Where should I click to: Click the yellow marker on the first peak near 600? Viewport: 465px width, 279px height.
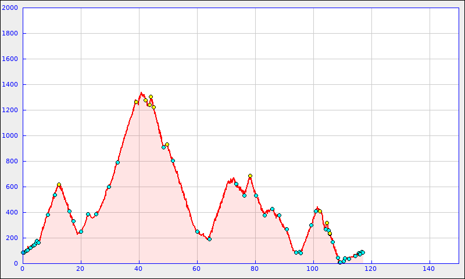[x=59, y=185]
